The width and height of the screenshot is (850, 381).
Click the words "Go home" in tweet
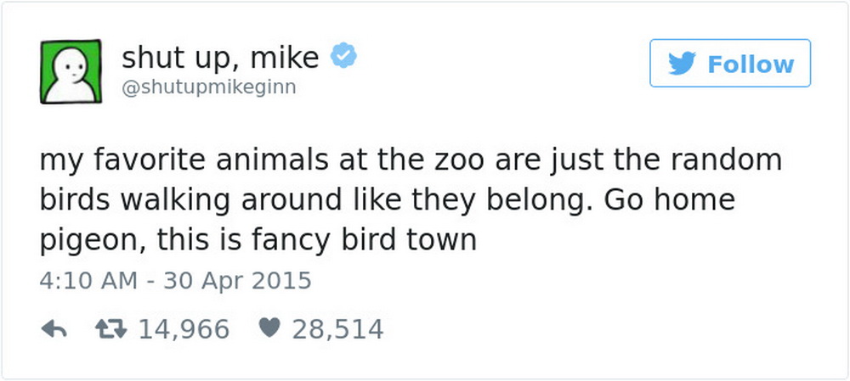pyautogui.click(x=669, y=199)
